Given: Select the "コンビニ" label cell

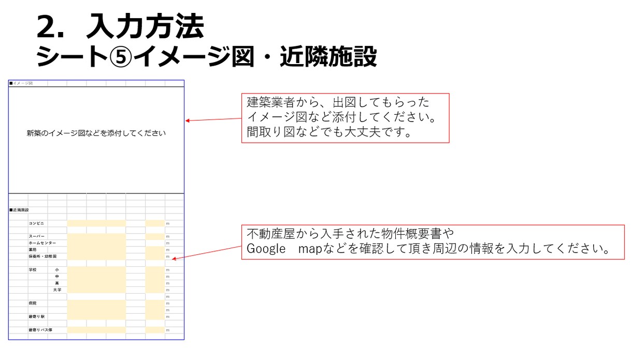Looking at the screenshot, I should pos(37,223).
